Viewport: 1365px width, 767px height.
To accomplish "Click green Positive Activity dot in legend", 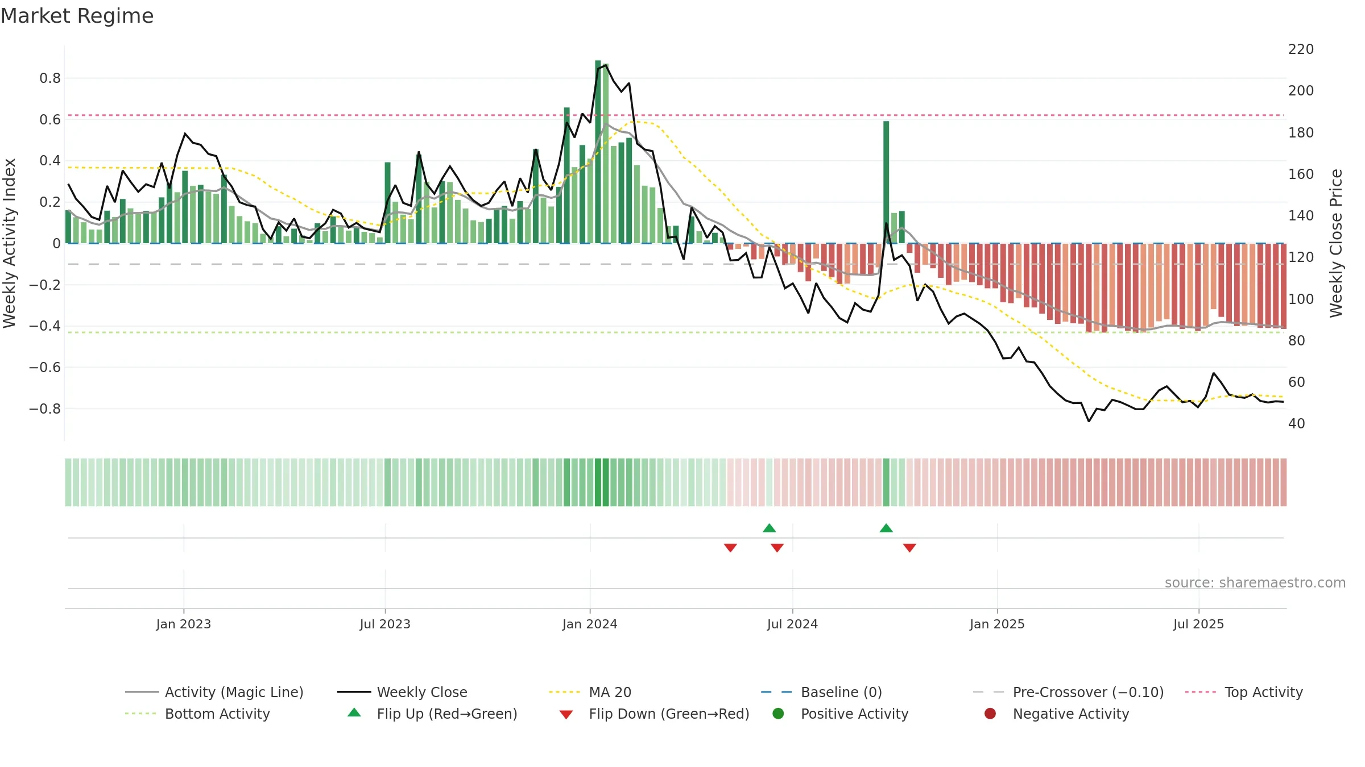I will (x=778, y=713).
